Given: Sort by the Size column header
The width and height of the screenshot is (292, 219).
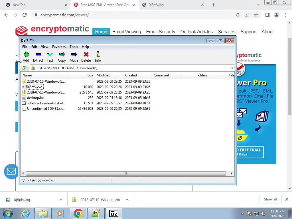Looking at the screenshot, I should pyautogui.click(x=81, y=75).
